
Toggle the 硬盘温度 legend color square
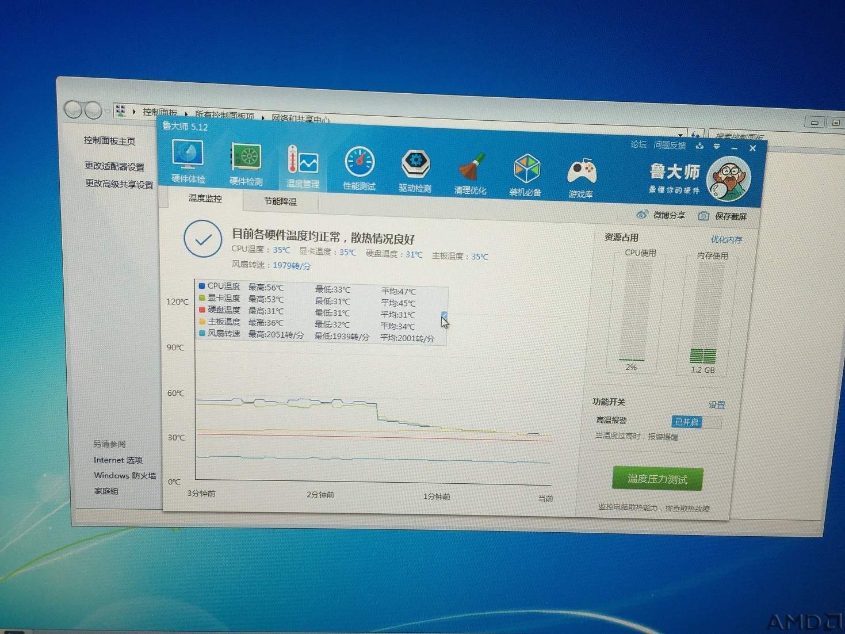click(x=202, y=310)
